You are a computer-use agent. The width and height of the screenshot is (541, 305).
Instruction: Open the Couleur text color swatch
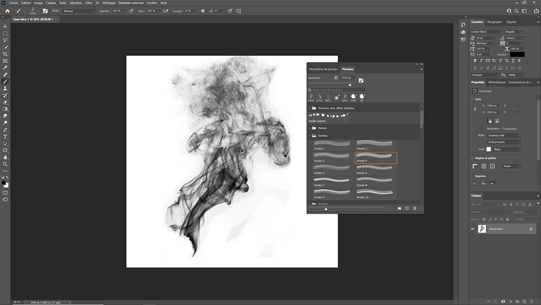pyautogui.click(x=517, y=54)
